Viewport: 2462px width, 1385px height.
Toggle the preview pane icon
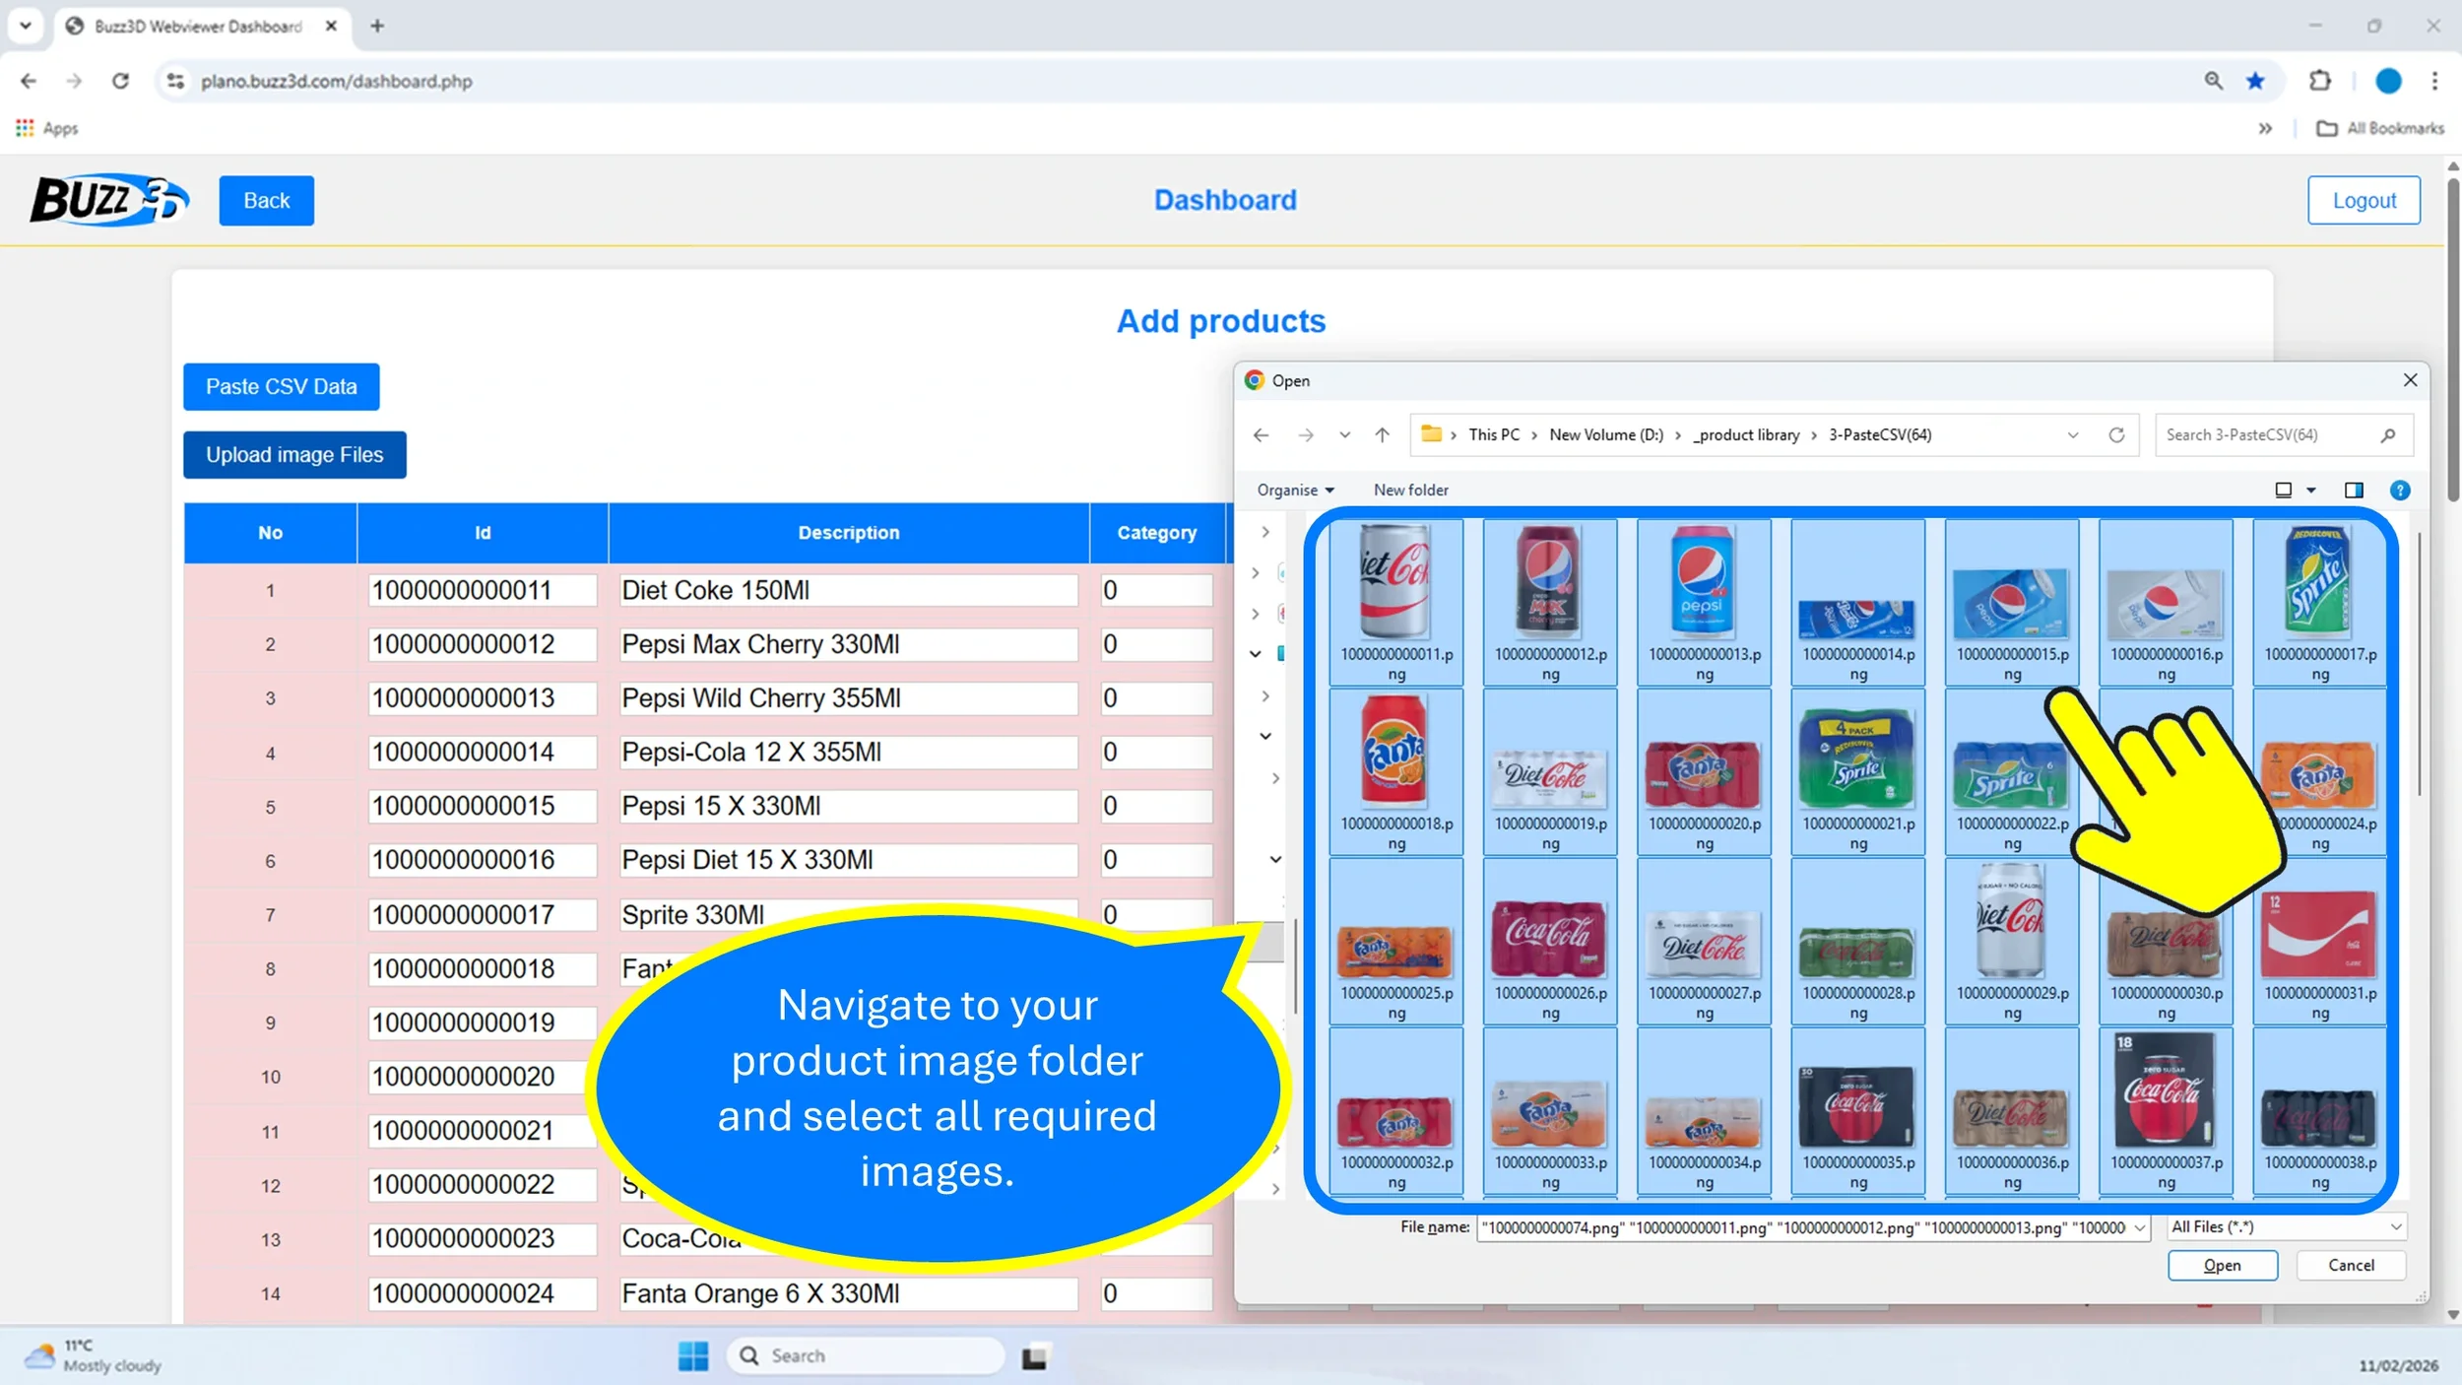(2353, 490)
